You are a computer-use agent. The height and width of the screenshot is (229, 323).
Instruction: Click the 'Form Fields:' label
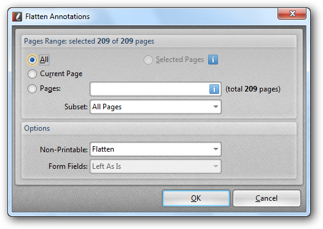coord(68,166)
